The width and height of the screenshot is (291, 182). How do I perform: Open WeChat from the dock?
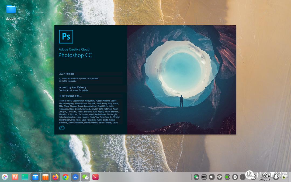pos(85,177)
